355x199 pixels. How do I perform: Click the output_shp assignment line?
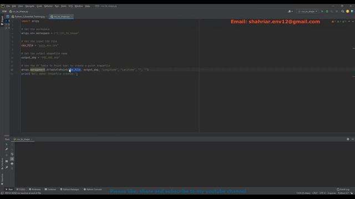click(40, 57)
